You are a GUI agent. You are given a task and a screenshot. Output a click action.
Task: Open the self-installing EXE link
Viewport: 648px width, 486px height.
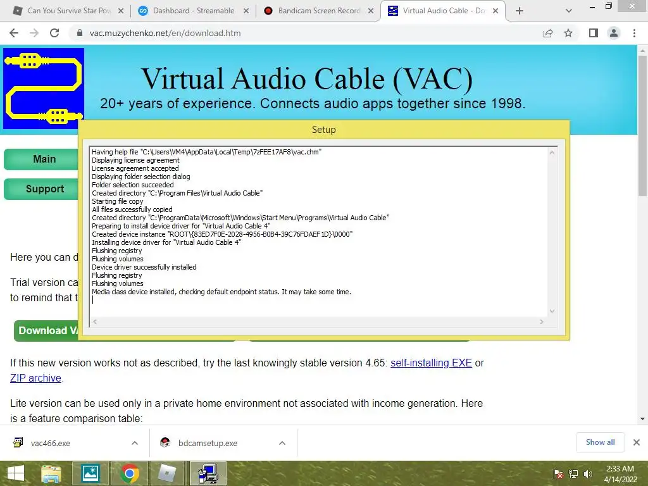pos(431,363)
